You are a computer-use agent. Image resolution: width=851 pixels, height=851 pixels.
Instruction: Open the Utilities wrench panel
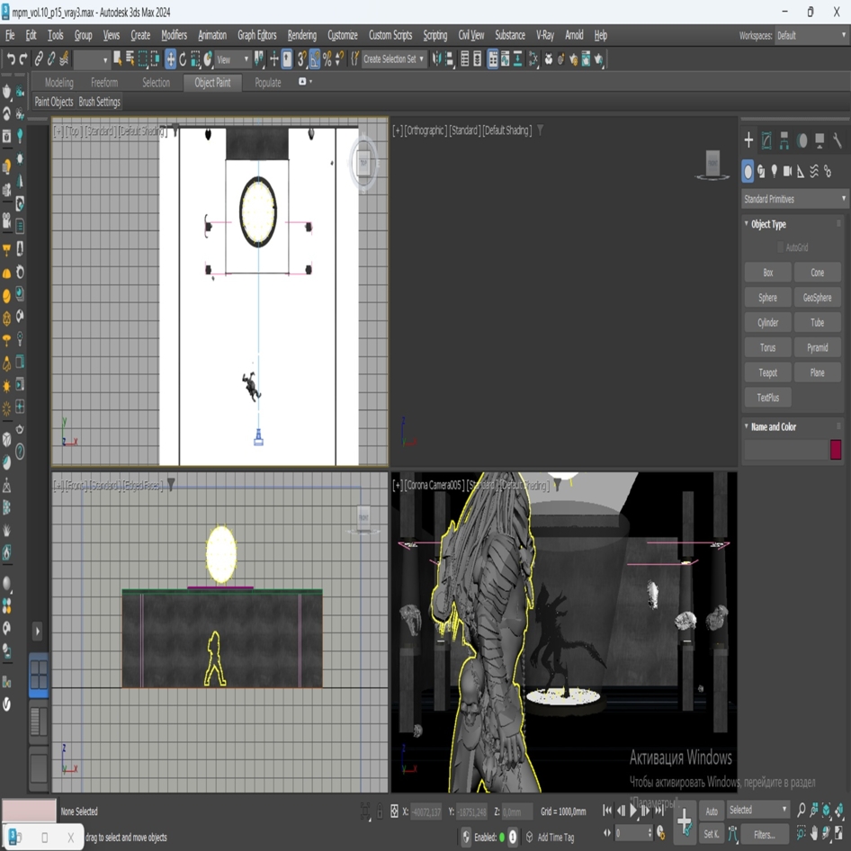click(837, 140)
